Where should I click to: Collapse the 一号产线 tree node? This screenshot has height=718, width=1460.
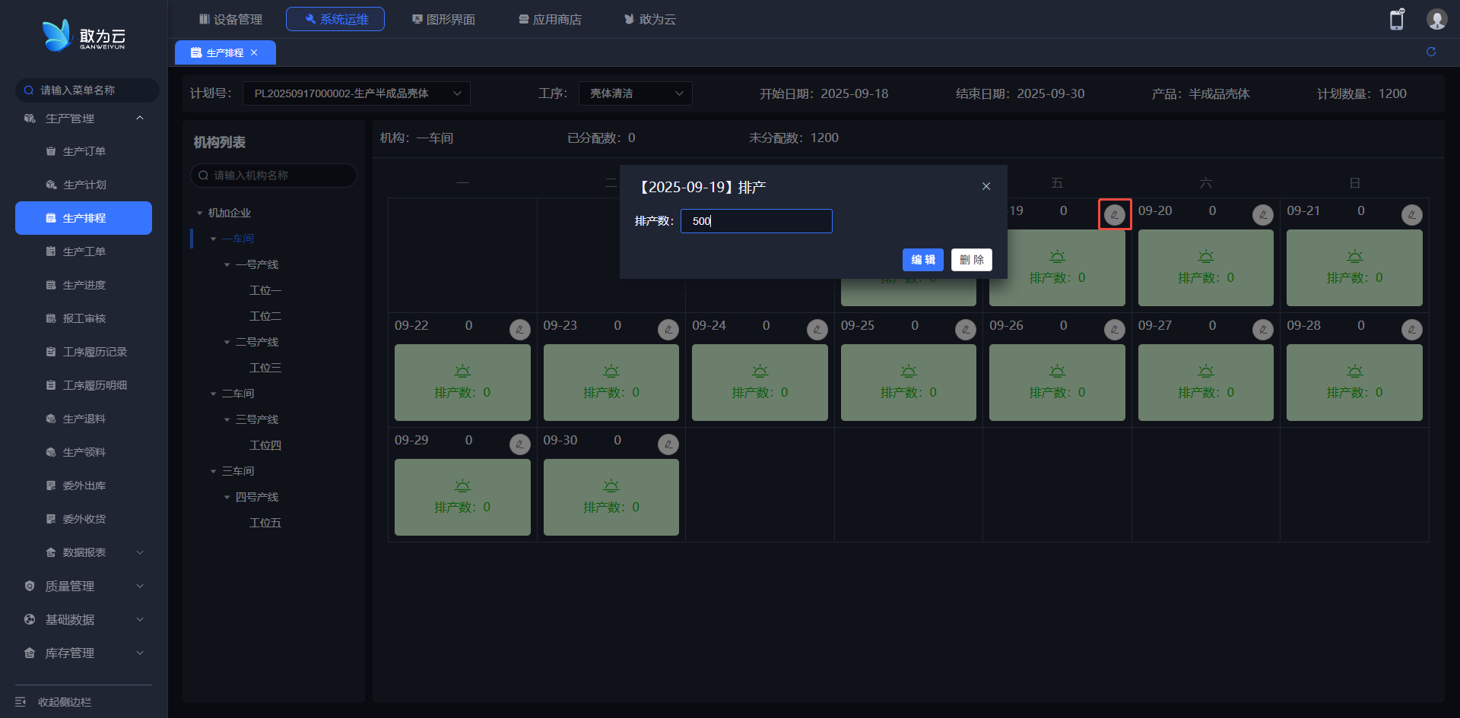(x=227, y=264)
